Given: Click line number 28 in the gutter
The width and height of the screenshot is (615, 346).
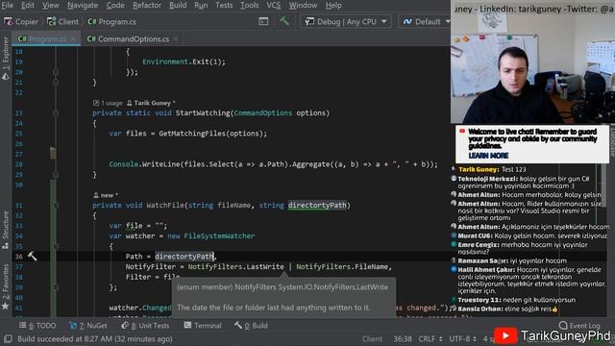Looking at the screenshot, I should pos(19,164).
